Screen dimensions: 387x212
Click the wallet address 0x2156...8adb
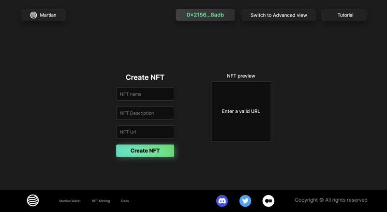[205, 15]
